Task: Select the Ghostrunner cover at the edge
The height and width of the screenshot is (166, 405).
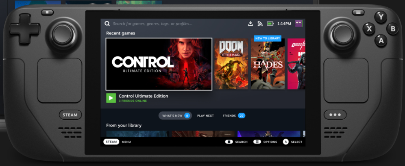Action: coord(296,64)
